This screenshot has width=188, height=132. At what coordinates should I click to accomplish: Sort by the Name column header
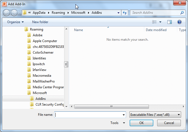78,30
